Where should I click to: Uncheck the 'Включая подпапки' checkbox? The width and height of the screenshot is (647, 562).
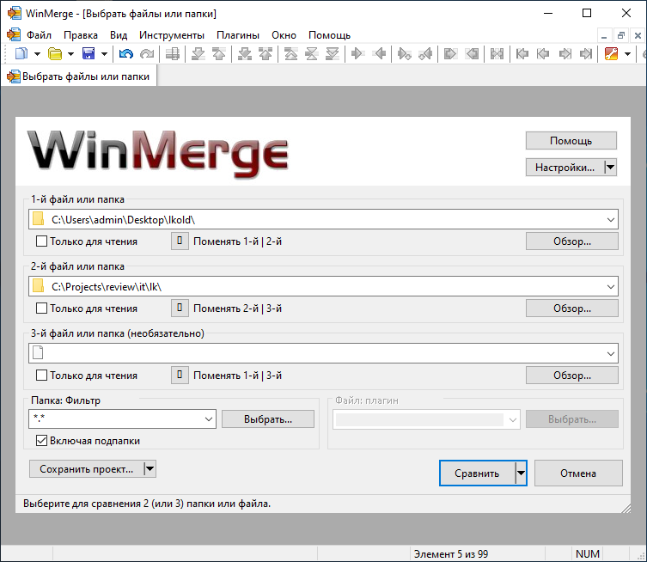pyautogui.click(x=41, y=441)
